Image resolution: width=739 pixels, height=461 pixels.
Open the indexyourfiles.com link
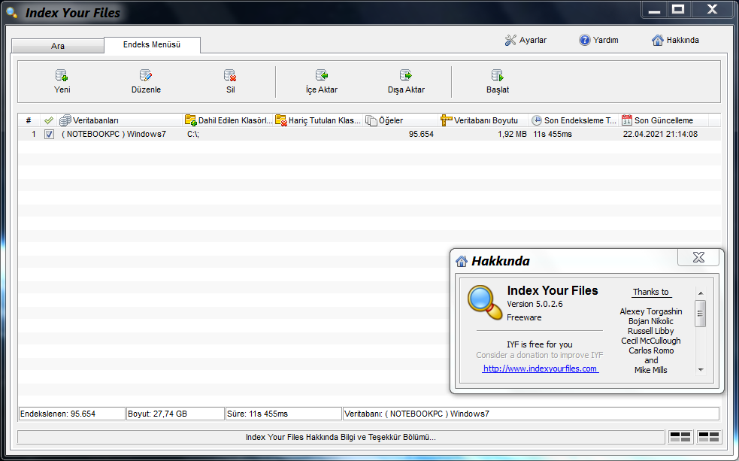pyautogui.click(x=540, y=368)
